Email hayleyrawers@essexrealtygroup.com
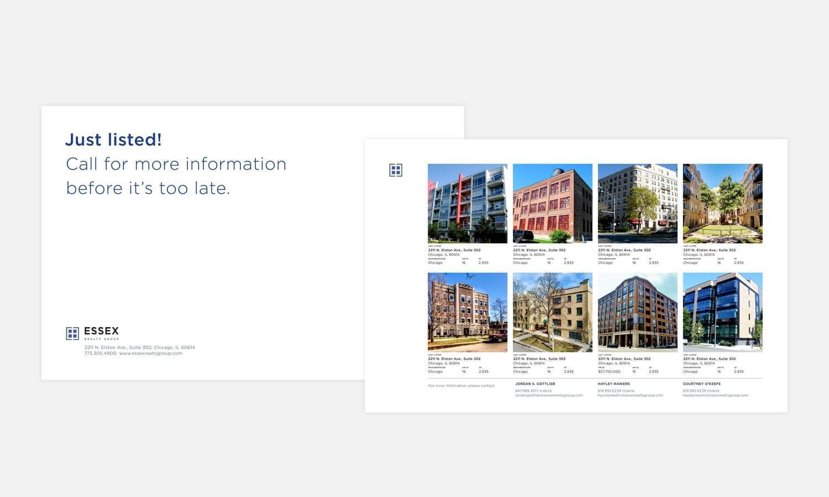 coord(631,395)
